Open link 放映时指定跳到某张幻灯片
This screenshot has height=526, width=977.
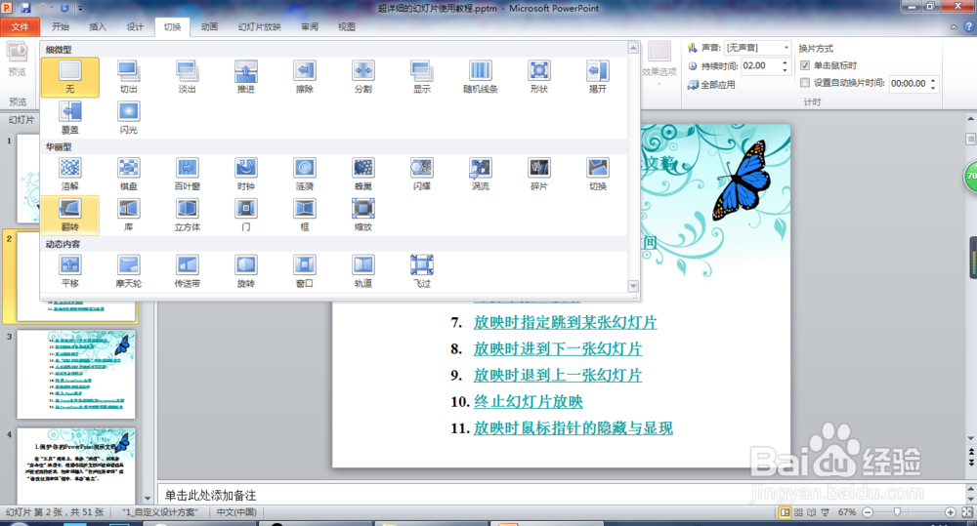point(565,322)
